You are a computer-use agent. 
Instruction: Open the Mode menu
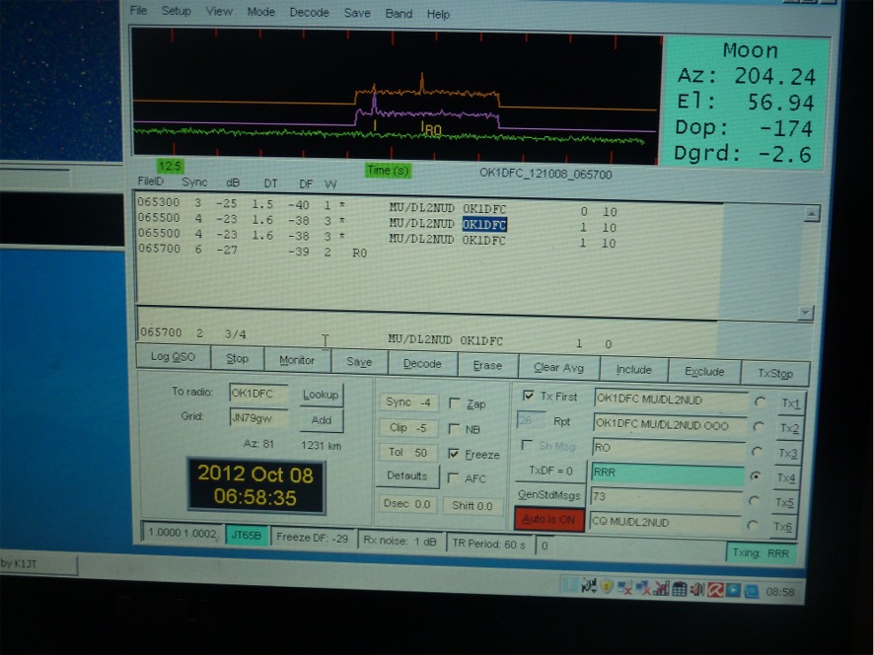[260, 12]
